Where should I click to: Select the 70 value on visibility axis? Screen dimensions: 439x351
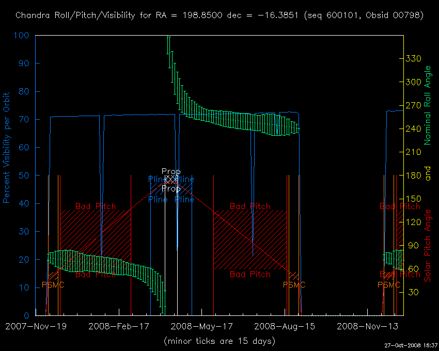point(24,120)
